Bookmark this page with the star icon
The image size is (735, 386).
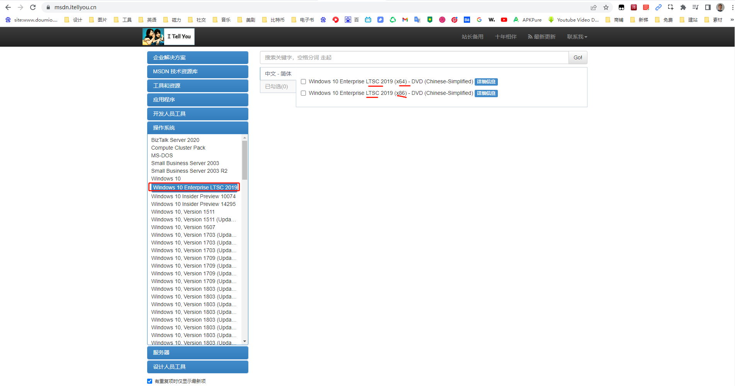606,7
